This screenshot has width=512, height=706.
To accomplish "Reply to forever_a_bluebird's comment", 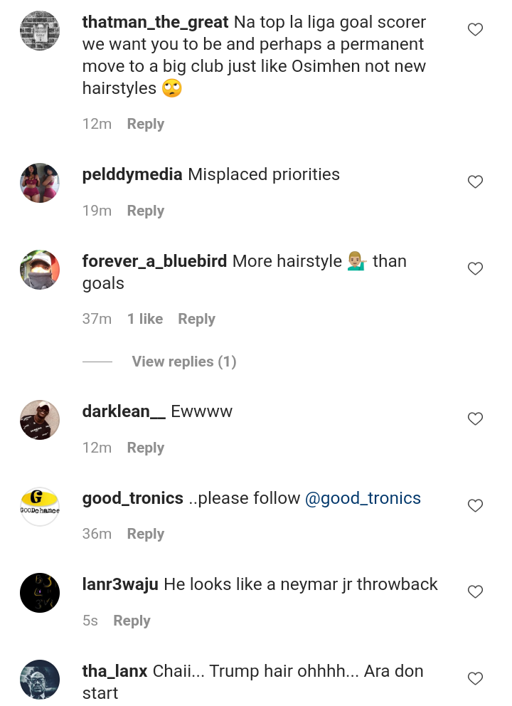I will pyautogui.click(x=196, y=319).
